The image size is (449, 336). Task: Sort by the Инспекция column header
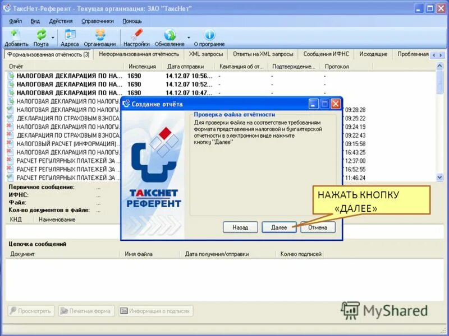point(143,66)
